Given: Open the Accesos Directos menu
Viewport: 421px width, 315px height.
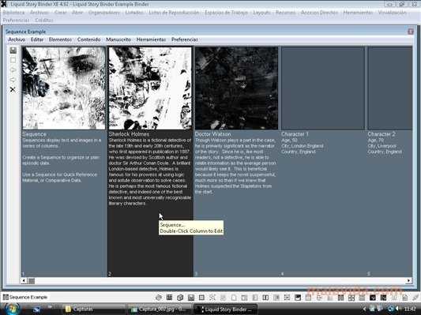Looking at the screenshot, I should (x=319, y=13).
